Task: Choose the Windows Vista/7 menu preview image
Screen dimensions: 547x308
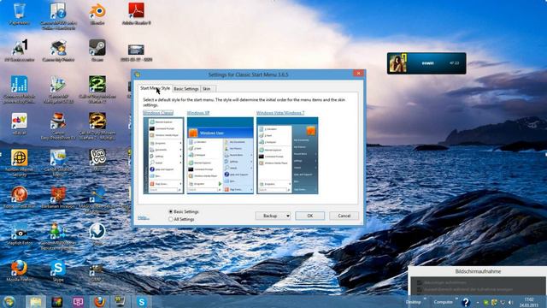Action: pyautogui.click(x=287, y=156)
